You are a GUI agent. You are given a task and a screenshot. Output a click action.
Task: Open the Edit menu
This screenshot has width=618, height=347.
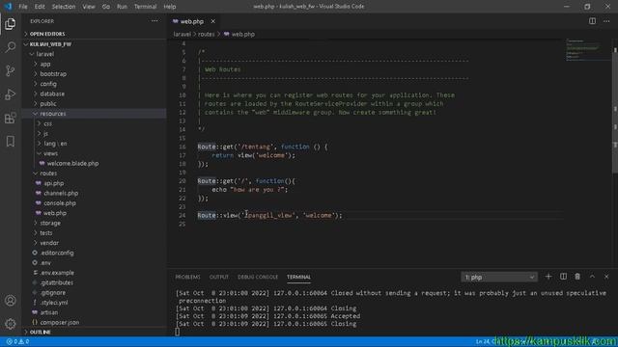tap(40, 7)
